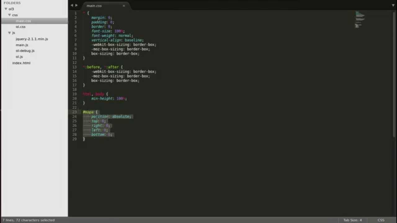Place cursor on font-size: 100% line
The width and height of the screenshot is (397, 223).
(x=108, y=31)
